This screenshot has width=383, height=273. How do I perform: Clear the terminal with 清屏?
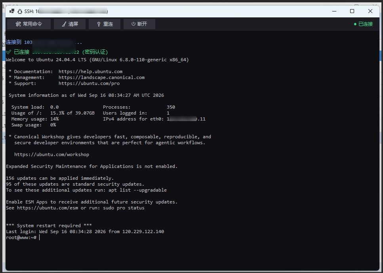tap(70, 24)
